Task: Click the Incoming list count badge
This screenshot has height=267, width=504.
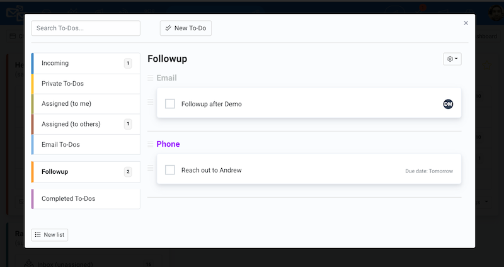Action: 128,64
